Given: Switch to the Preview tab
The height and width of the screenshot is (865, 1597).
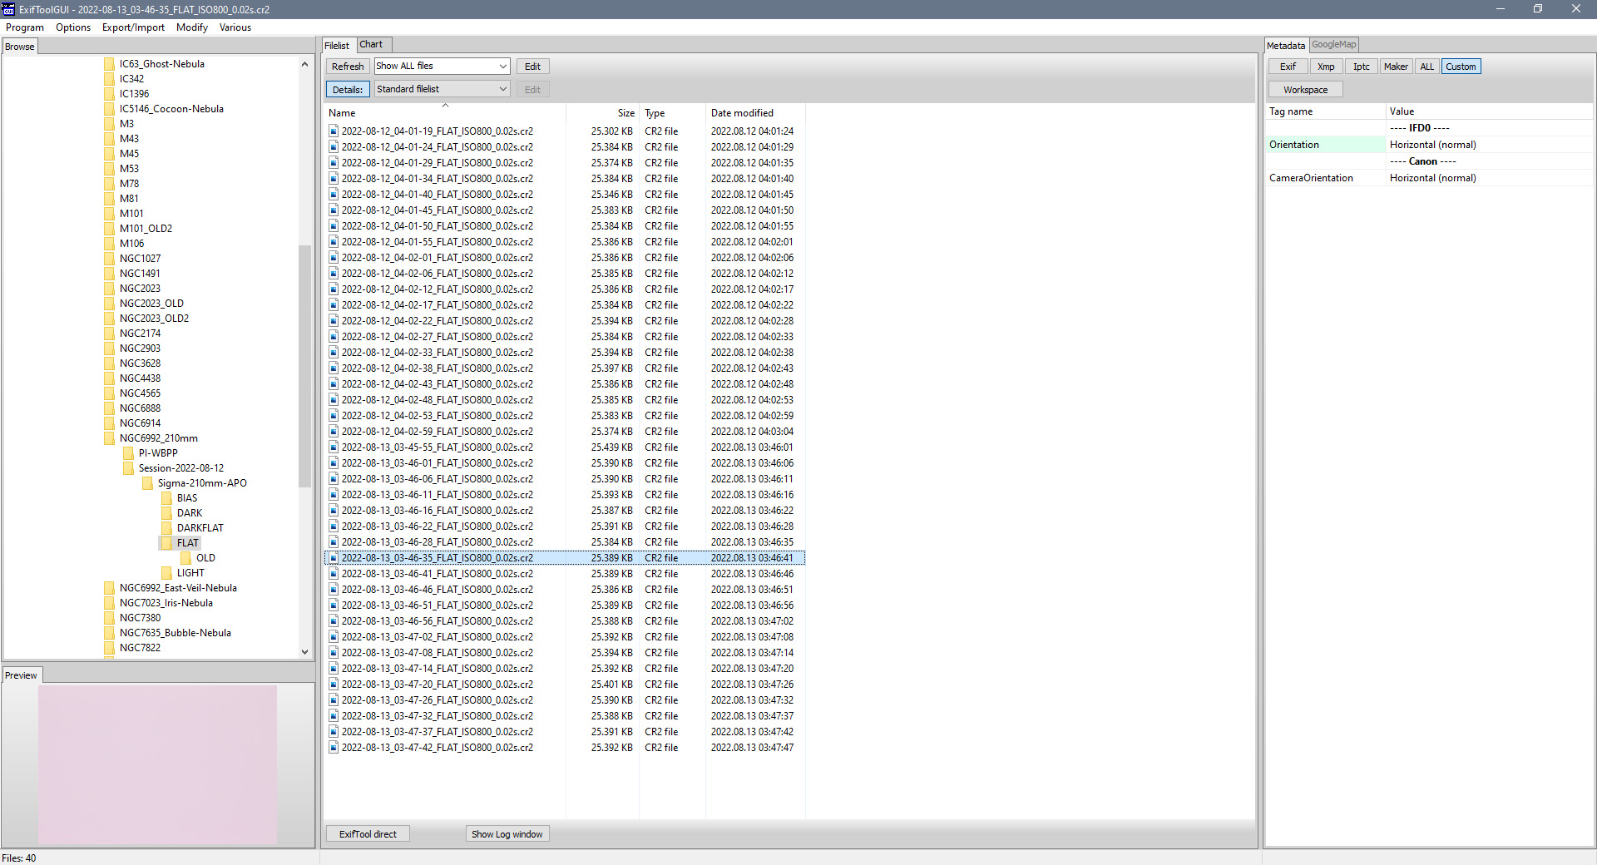Looking at the screenshot, I should coord(21,675).
